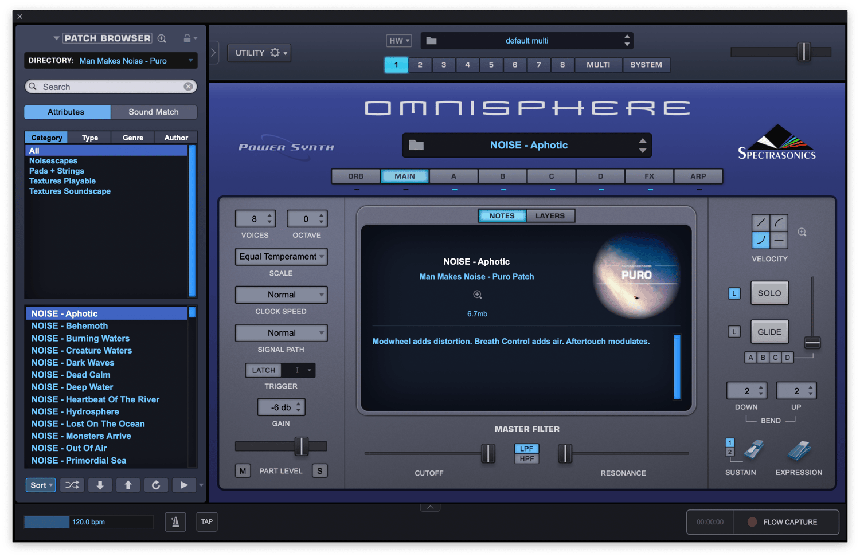Viewport: 860px width, 557px height.
Task: Click the shuffle patches icon
Action: coord(72,485)
